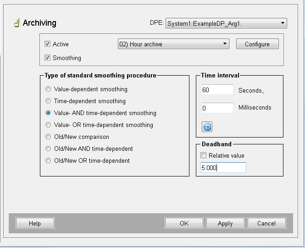
Task: Select Old/New AND time-dependent option
Action: coord(48,149)
